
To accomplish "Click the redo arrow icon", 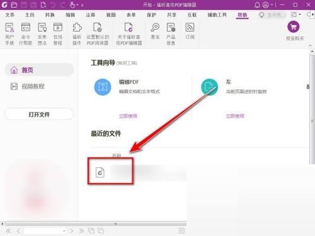I will pos(62,4).
